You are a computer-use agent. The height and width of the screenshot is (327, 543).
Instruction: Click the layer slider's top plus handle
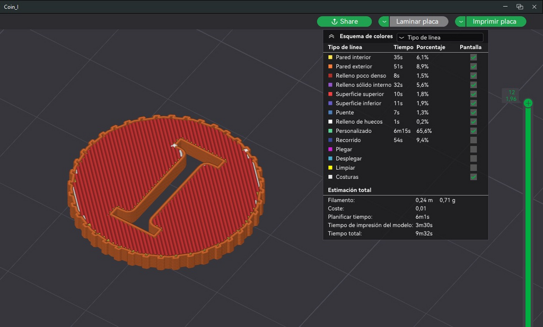[x=528, y=103]
